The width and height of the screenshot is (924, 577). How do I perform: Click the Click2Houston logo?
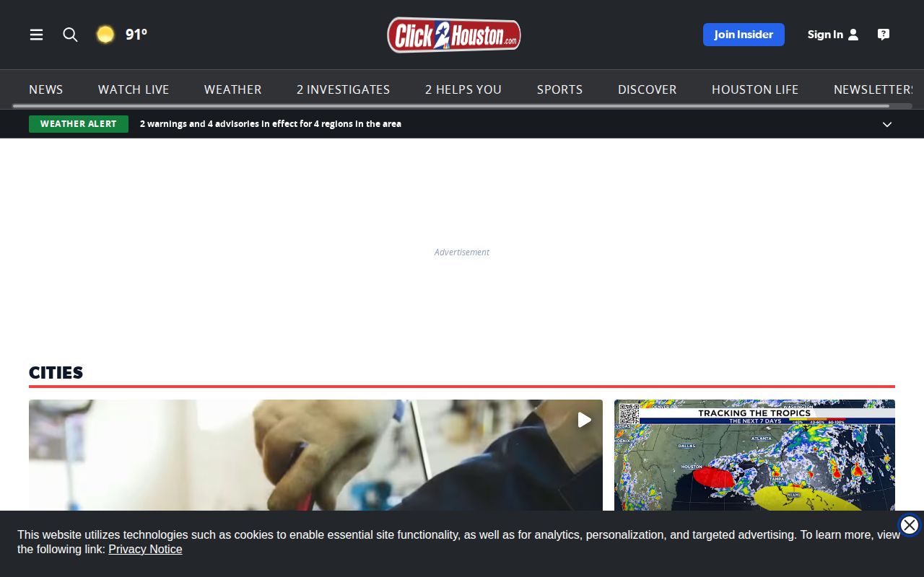coord(453,35)
